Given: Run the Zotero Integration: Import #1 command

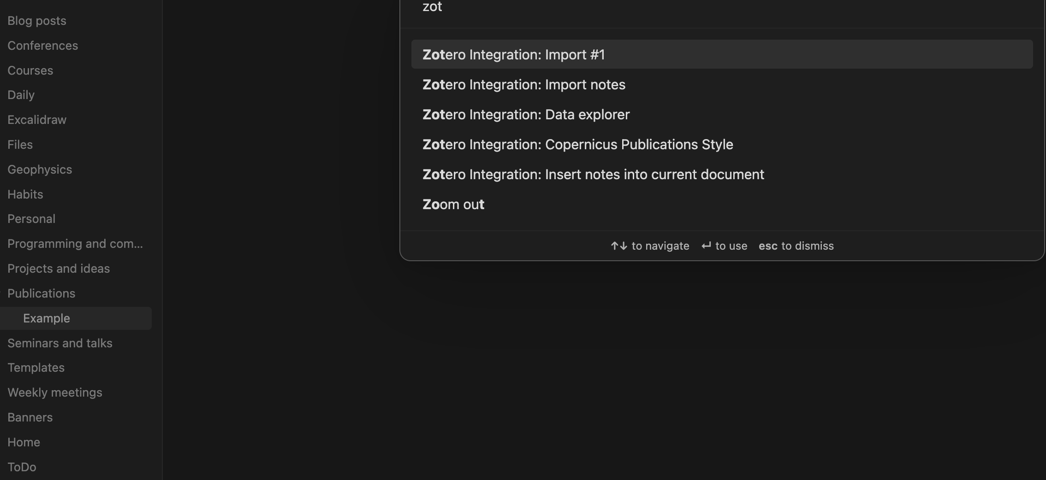Looking at the screenshot, I should [x=513, y=54].
